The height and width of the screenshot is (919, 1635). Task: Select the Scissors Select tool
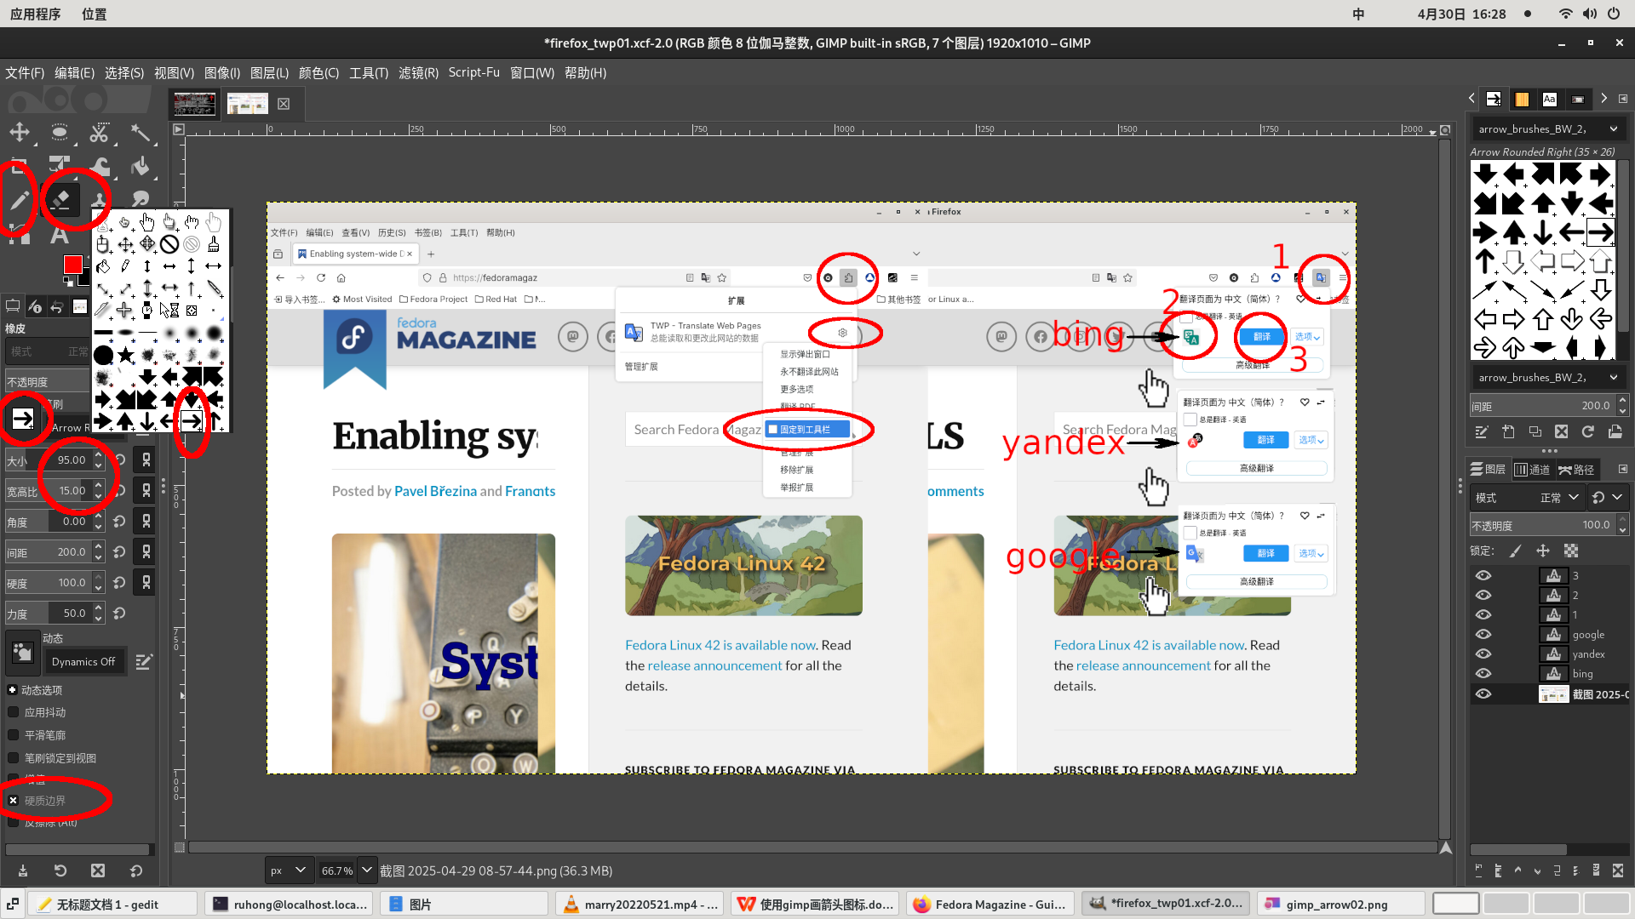(x=100, y=132)
